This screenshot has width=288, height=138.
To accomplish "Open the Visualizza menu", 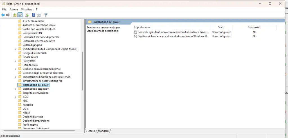I will [27, 9].
